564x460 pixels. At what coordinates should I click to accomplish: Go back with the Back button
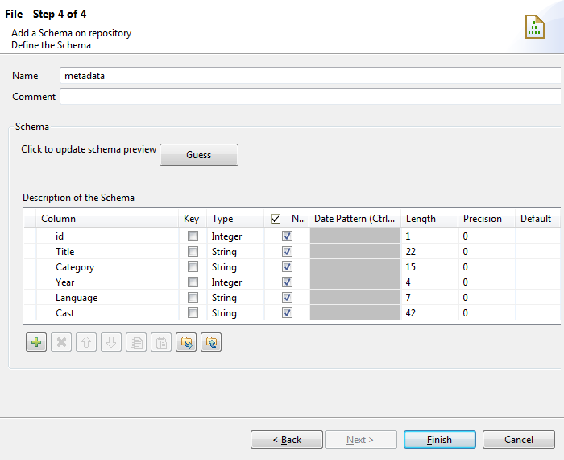click(x=286, y=440)
